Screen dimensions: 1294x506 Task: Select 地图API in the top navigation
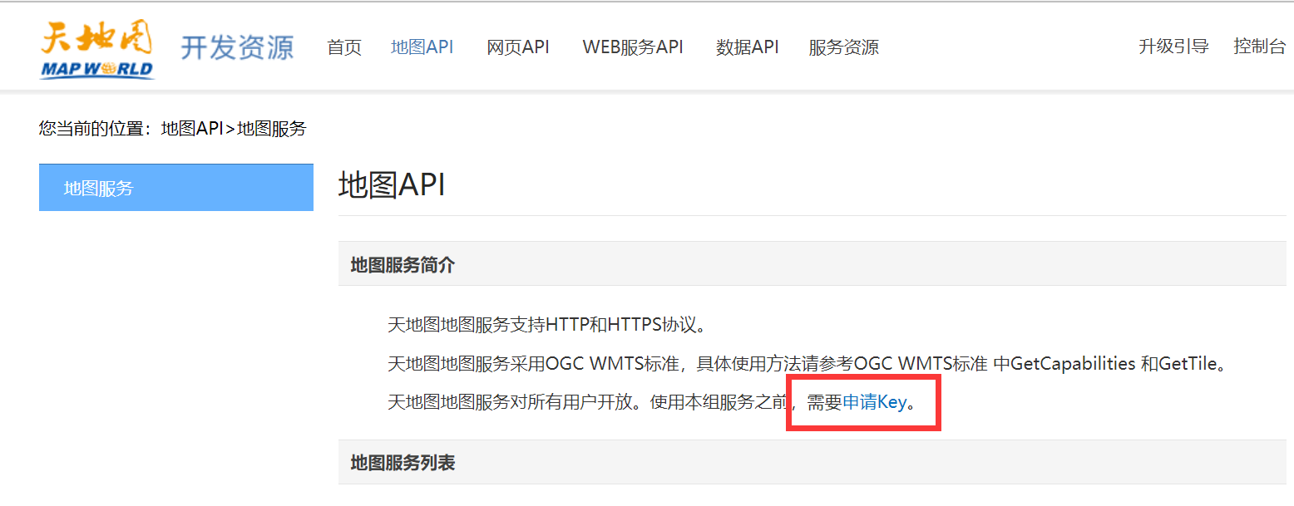coord(422,47)
